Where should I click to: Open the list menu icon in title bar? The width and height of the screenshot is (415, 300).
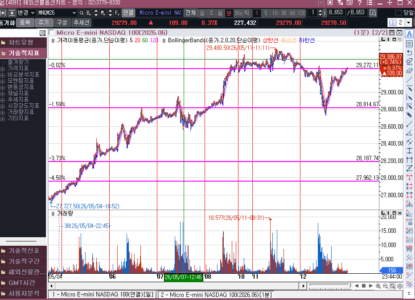click(x=370, y=3)
